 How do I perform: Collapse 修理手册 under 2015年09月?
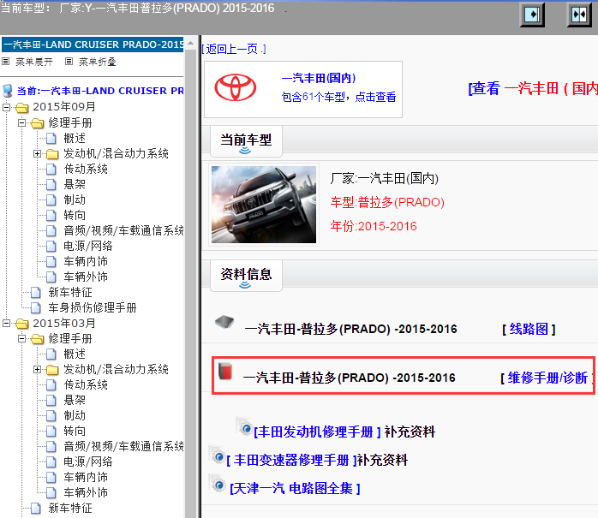(x=21, y=122)
